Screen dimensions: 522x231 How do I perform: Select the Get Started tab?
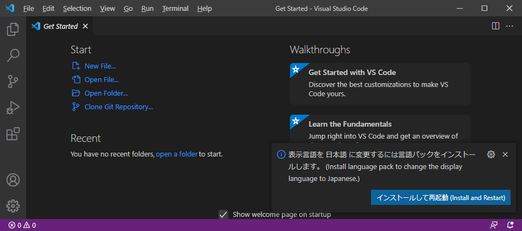pyautogui.click(x=60, y=26)
